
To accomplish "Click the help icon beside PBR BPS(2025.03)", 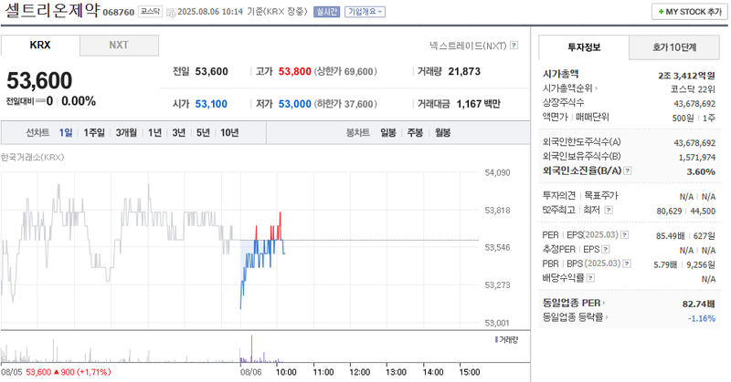I will [x=627, y=263].
